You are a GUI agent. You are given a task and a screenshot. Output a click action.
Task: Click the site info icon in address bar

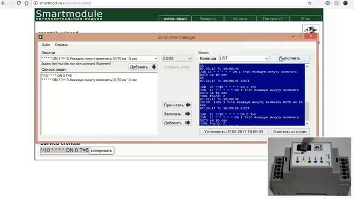[x=35, y=3]
